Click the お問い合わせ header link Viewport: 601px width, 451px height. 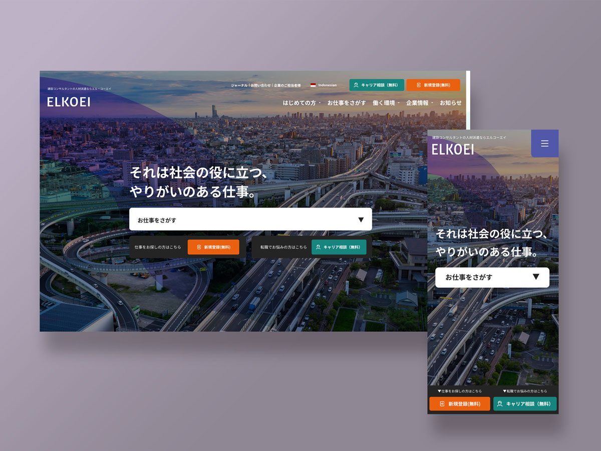(x=261, y=86)
